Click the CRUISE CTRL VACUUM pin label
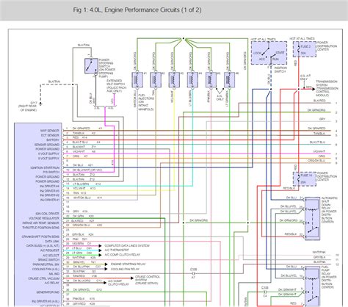The height and width of the screenshot is (307, 348). tap(44, 278)
